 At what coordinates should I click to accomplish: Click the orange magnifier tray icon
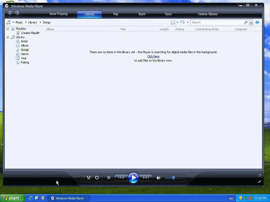[x=250, y=198]
